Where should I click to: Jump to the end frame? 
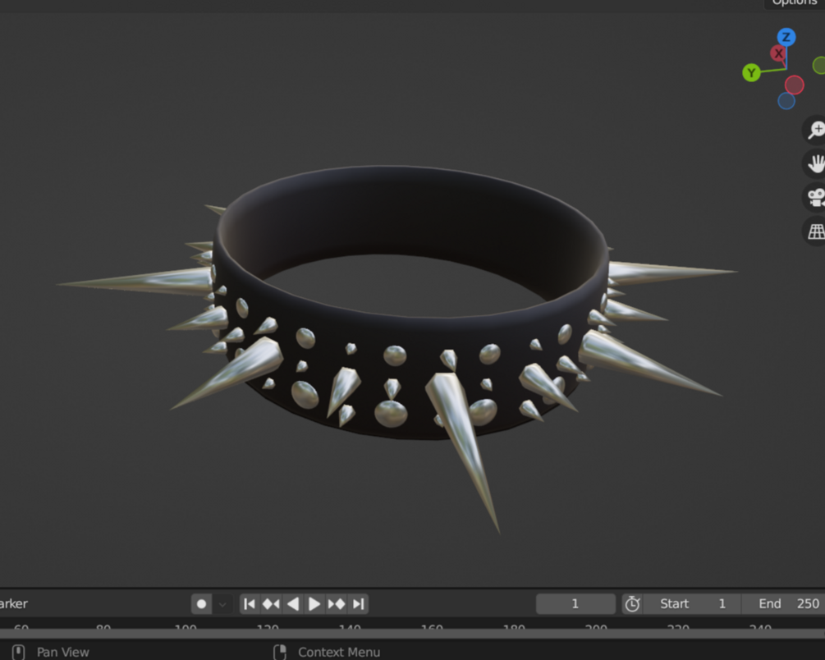pyautogui.click(x=358, y=603)
